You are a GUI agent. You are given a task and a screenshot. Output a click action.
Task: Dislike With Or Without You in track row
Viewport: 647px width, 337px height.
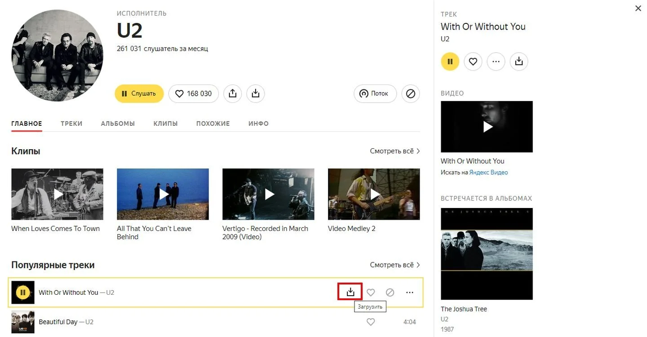point(390,293)
